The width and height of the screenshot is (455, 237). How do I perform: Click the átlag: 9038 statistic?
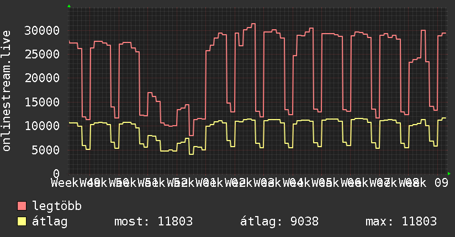point(279,222)
